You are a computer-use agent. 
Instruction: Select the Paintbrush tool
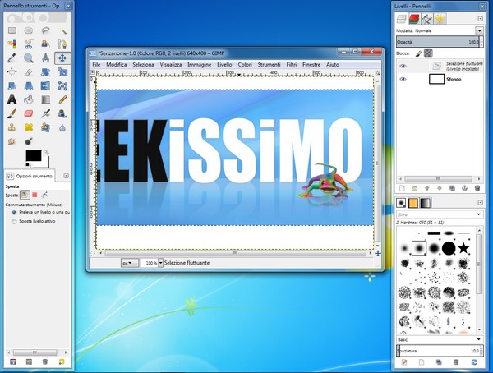click(x=12, y=113)
